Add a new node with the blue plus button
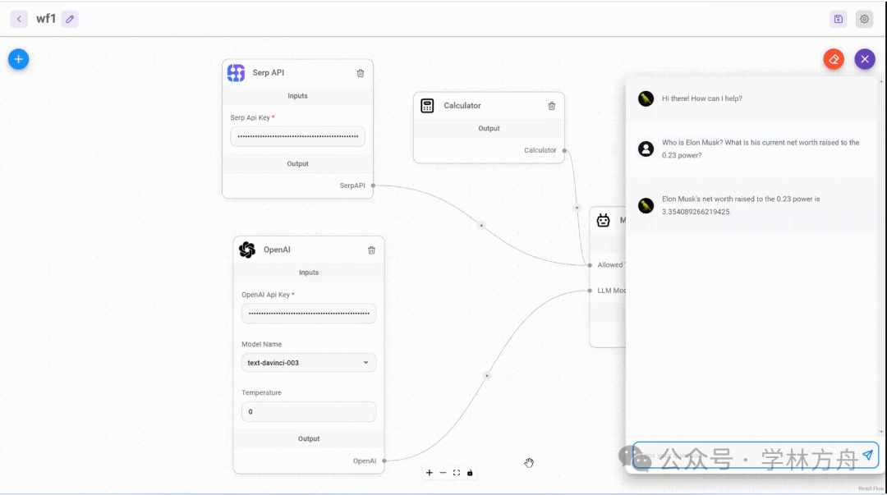The image size is (887, 495). tap(19, 59)
